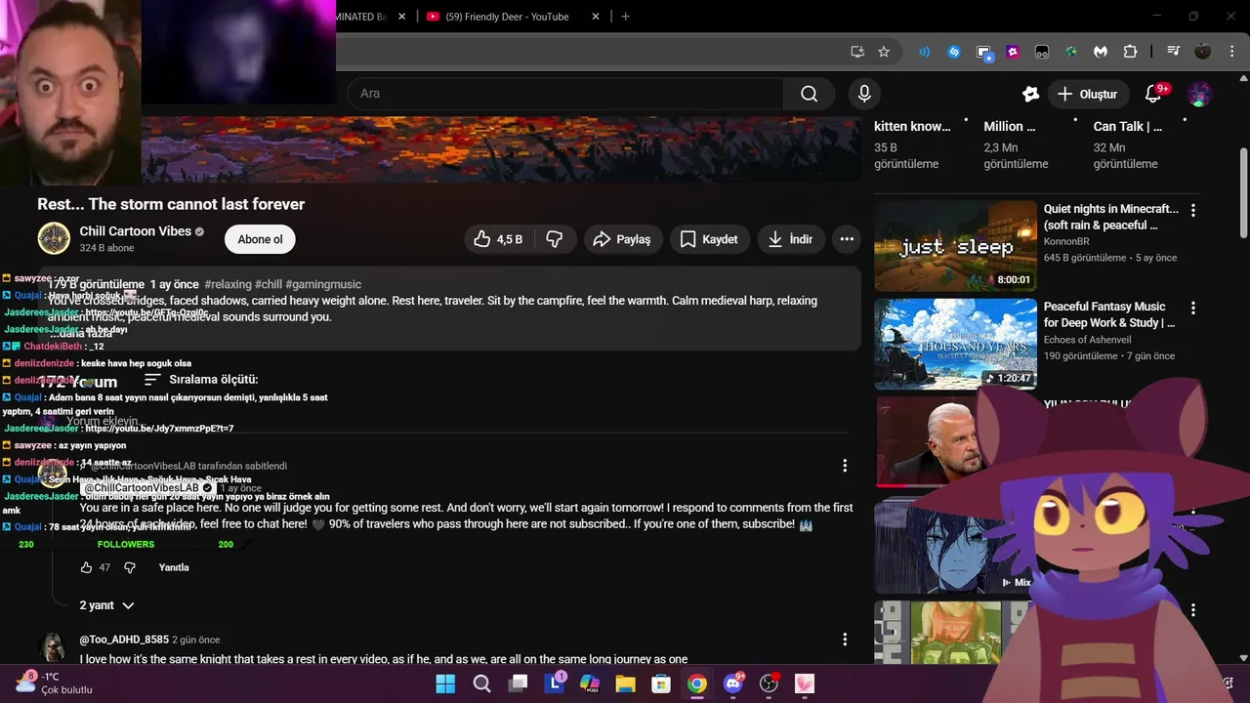This screenshot has height=703, width=1250.
Task: Like the video with thumbs up
Action: pos(498,239)
